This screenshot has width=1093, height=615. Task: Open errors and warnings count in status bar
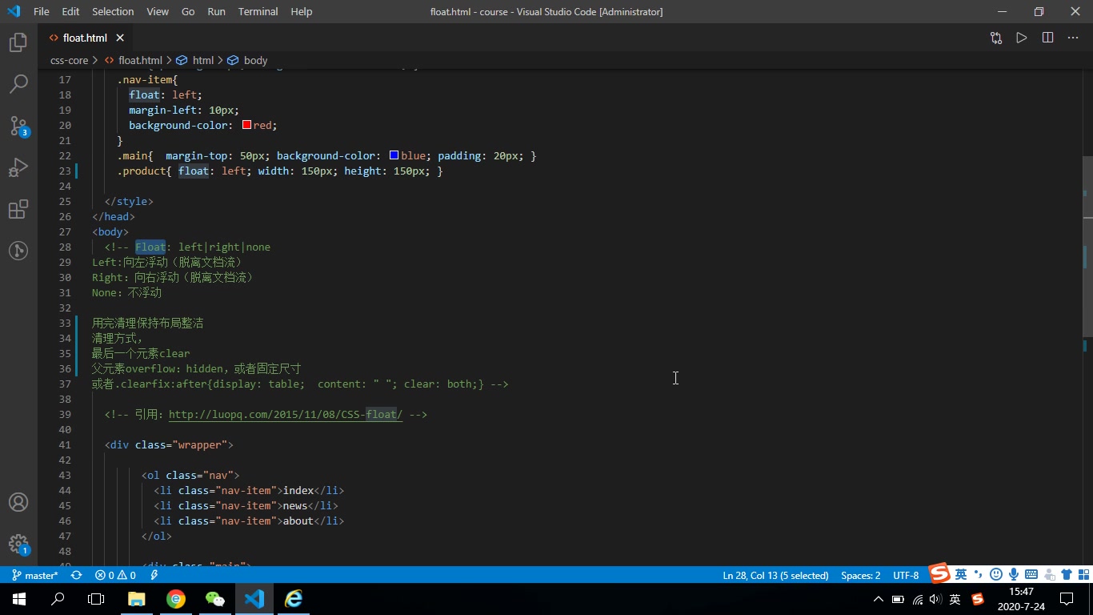(x=115, y=575)
